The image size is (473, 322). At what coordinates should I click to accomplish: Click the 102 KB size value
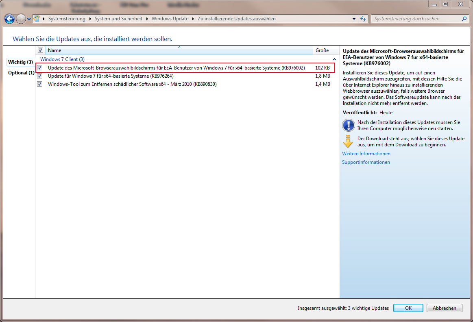coord(323,68)
